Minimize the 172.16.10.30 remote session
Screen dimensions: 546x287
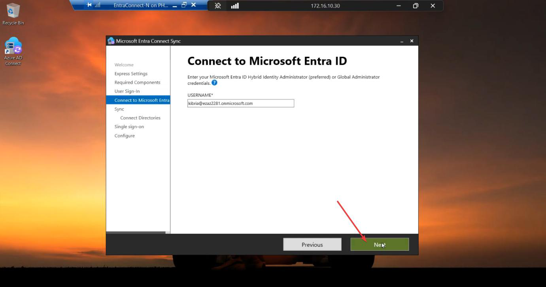399,6
